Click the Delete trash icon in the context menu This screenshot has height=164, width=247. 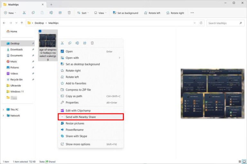coord(92,43)
